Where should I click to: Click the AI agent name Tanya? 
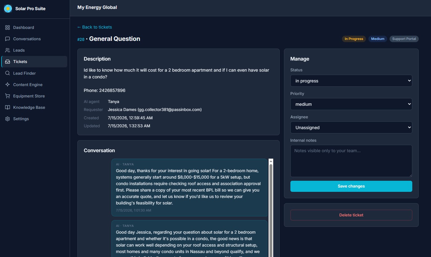114,101
